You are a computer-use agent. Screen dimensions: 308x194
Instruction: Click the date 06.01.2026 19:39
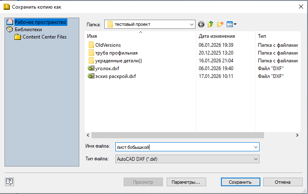point(216,45)
